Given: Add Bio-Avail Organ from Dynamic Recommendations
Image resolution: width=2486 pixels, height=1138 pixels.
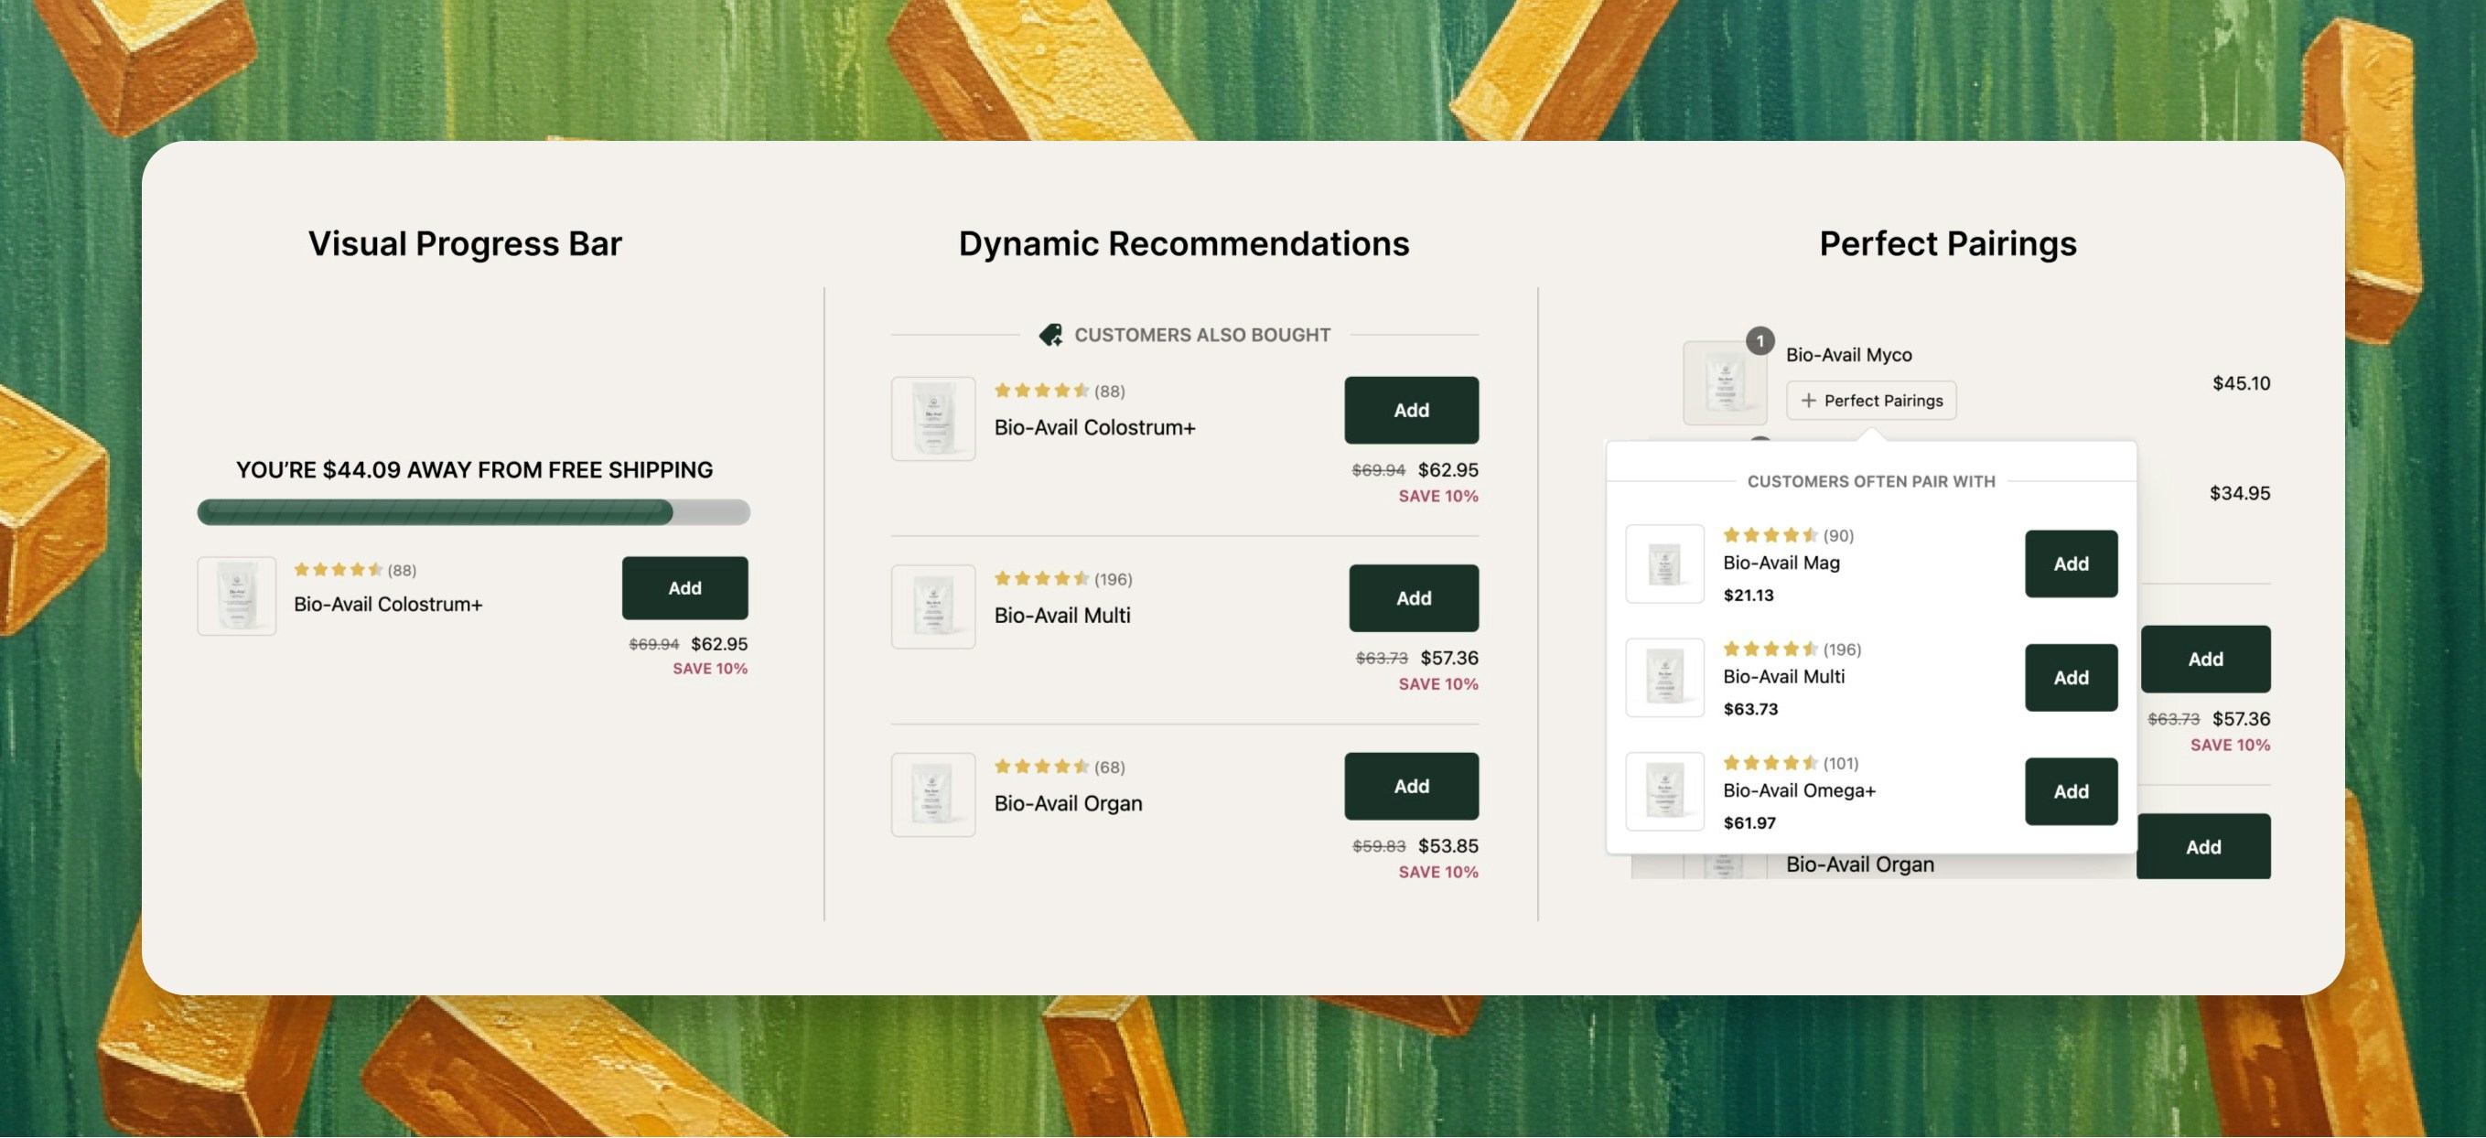Looking at the screenshot, I should (x=1410, y=786).
